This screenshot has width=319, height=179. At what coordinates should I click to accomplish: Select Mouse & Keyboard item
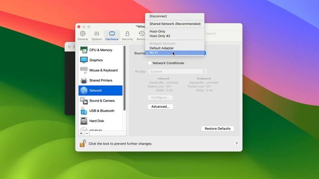coord(101,70)
